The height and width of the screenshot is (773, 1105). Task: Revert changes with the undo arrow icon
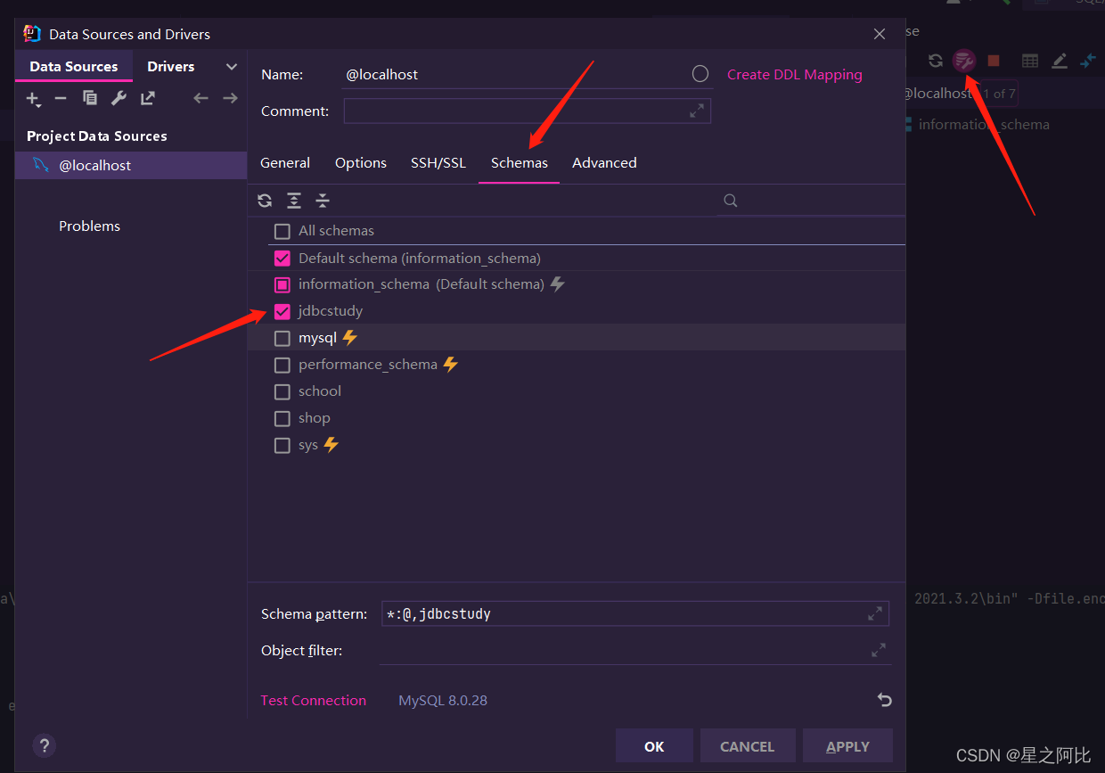point(884,700)
